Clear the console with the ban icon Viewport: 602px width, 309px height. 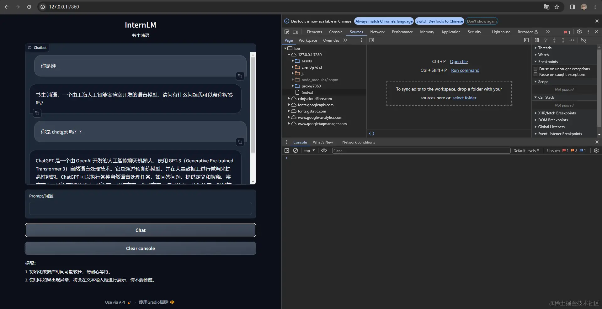tap(296, 151)
